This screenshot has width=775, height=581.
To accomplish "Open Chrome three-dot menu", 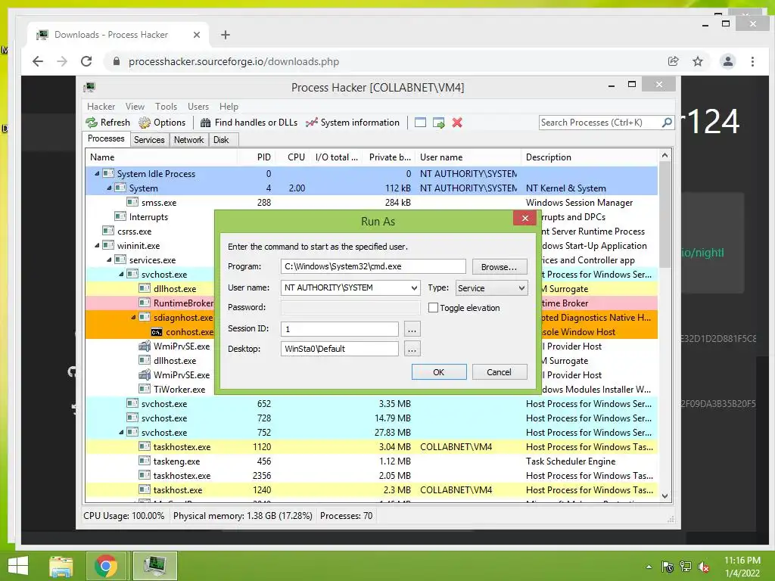I will coord(752,61).
